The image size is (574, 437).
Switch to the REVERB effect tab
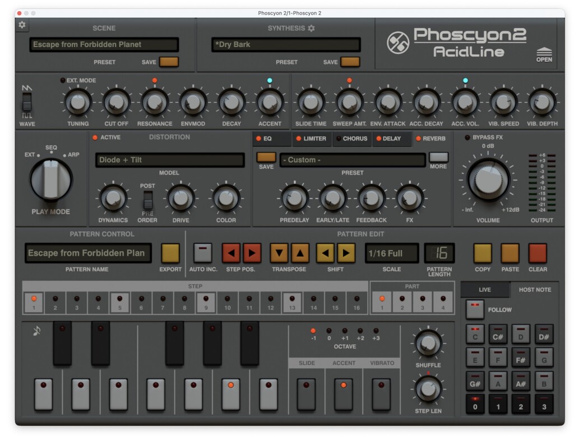click(430, 139)
